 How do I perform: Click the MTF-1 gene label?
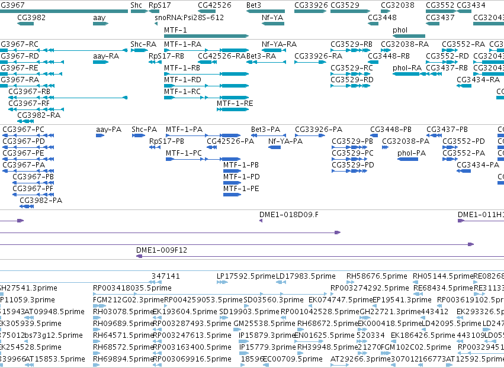tap(175, 30)
